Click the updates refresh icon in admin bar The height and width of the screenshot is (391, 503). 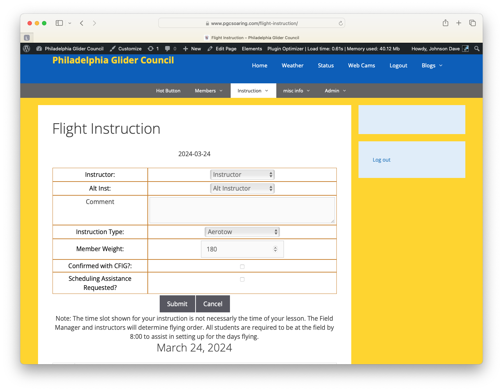pyautogui.click(x=151, y=49)
